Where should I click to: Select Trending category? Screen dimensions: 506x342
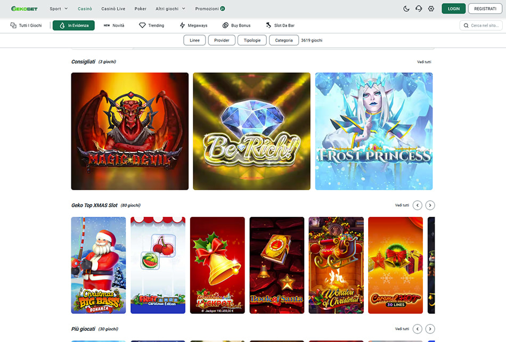tap(152, 26)
